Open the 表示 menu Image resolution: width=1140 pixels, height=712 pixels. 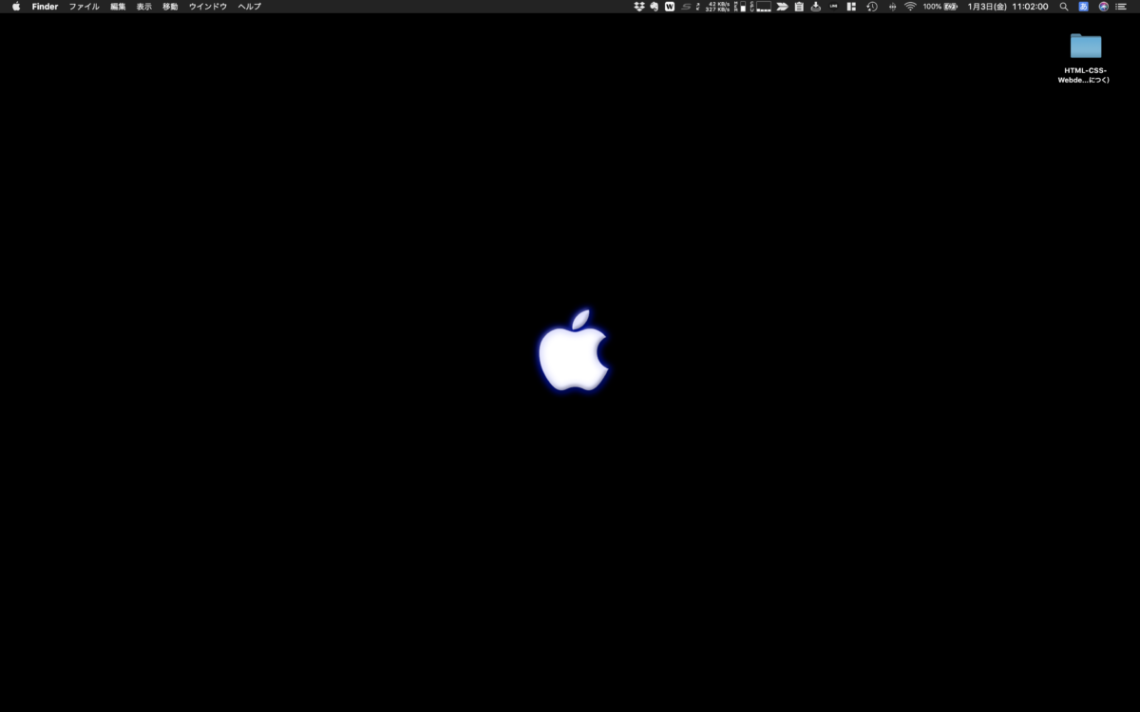[x=143, y=7]
